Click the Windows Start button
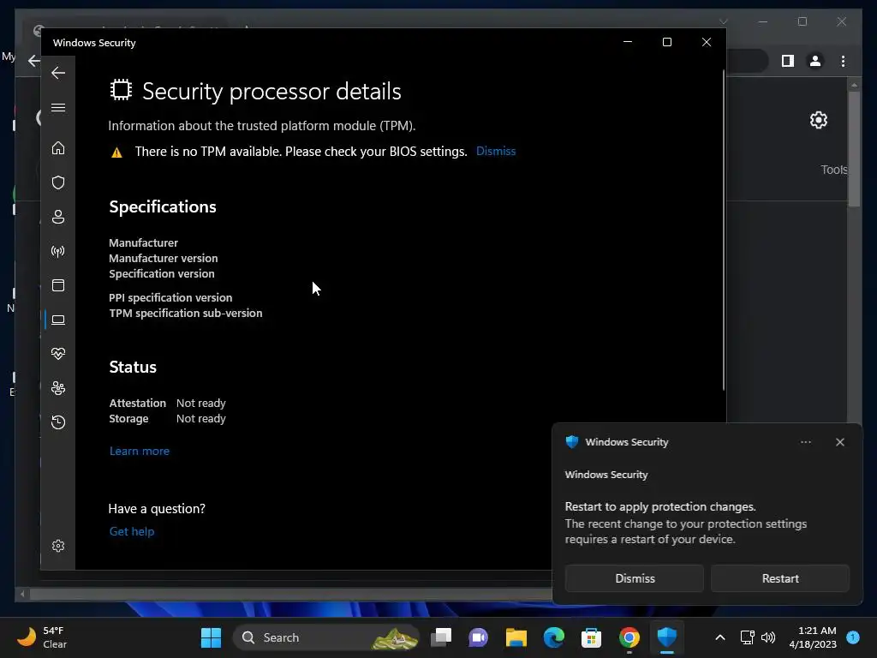The width and height of the screenshot is (877, 658). coord(211,637)
